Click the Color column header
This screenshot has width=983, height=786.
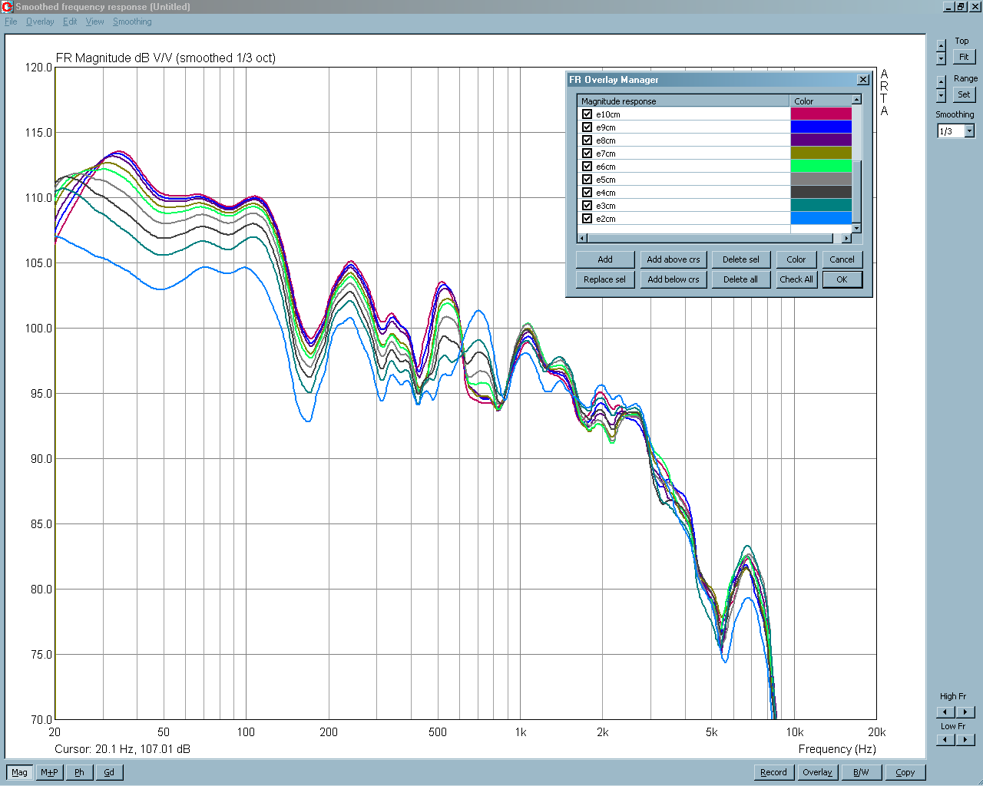pyautogui.click(x=821, y=101)
